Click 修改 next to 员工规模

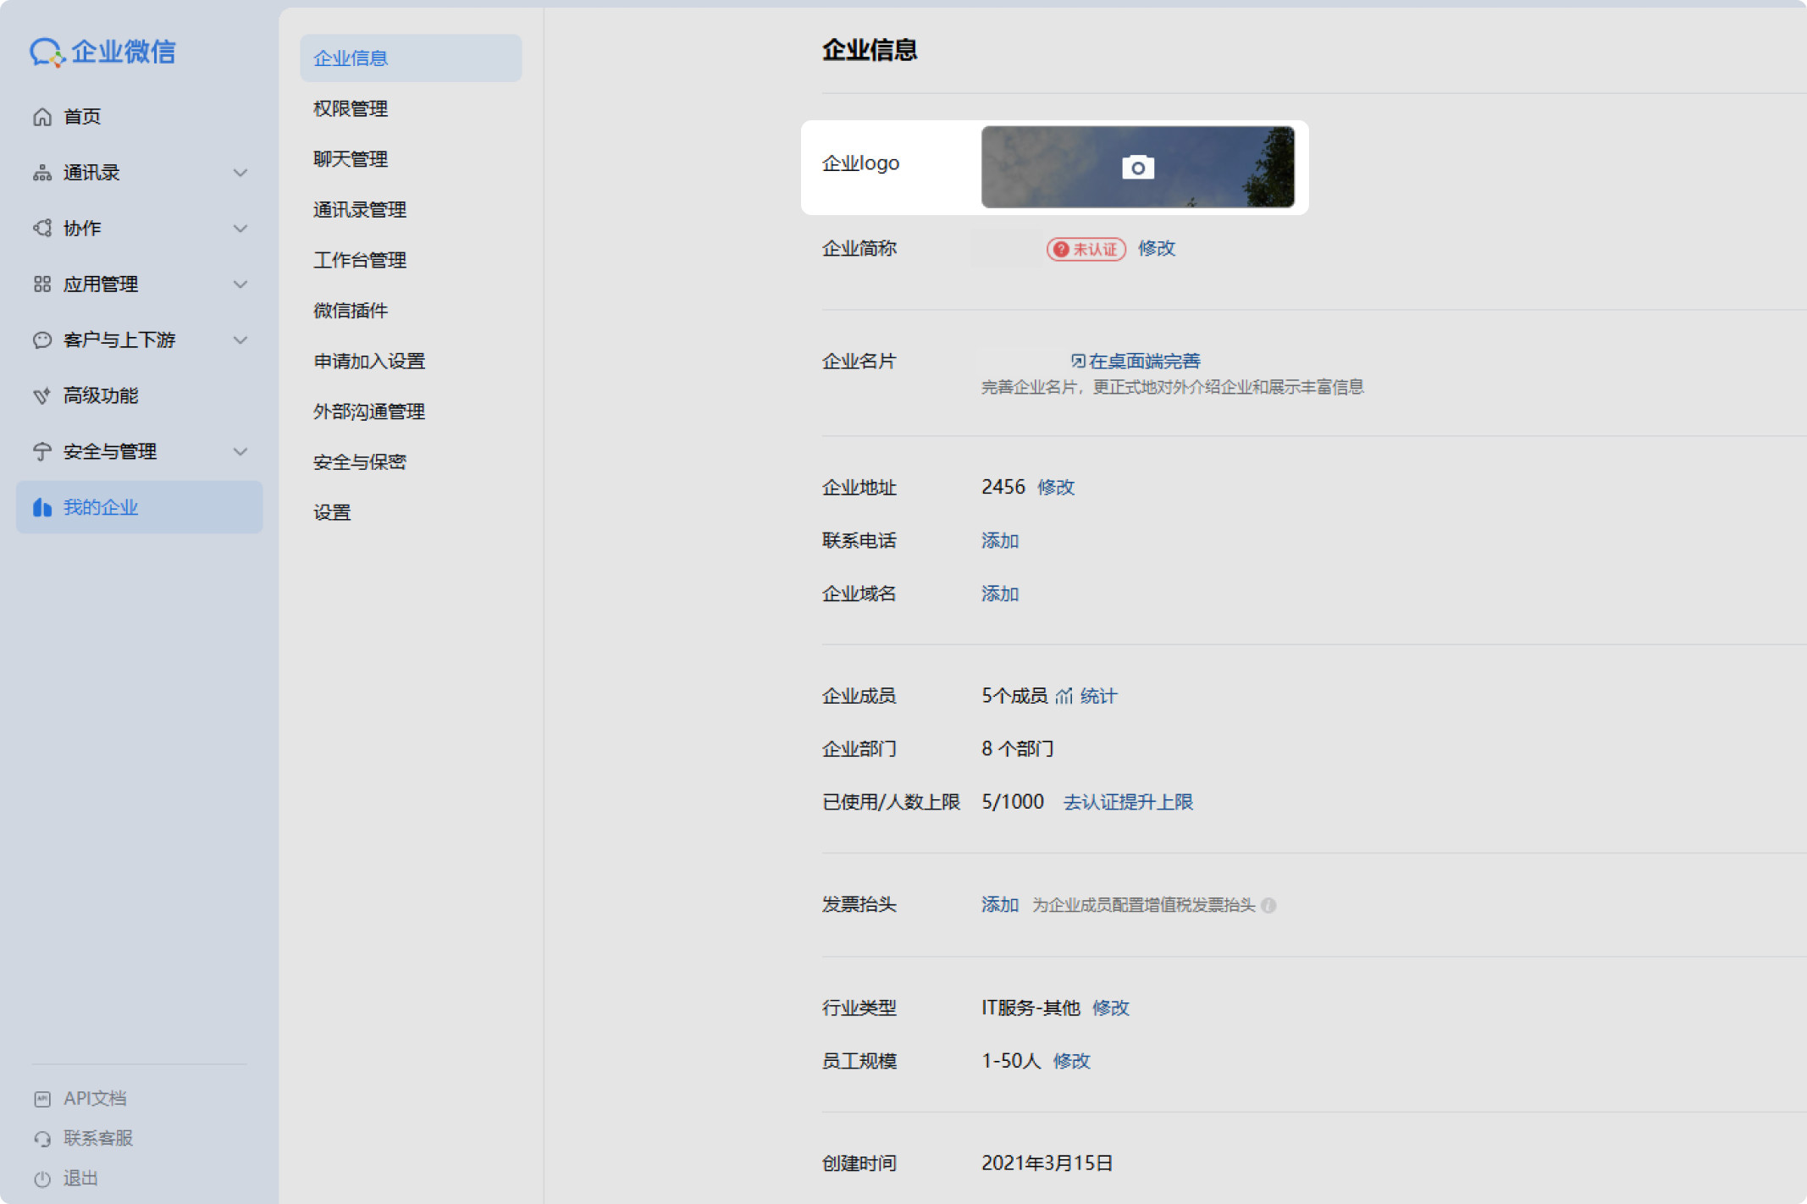click(1072, 1062)
